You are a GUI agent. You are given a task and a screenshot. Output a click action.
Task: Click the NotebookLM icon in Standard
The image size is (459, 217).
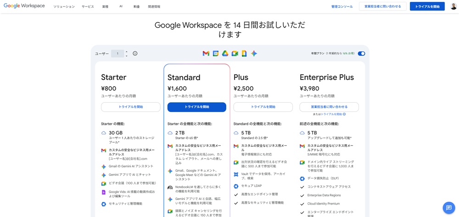(170, 188)
